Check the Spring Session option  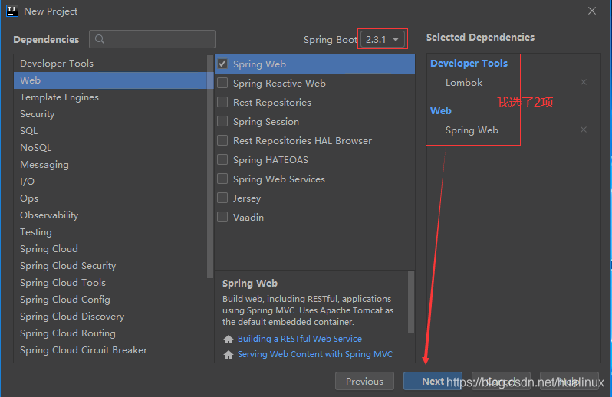(222, 121)
